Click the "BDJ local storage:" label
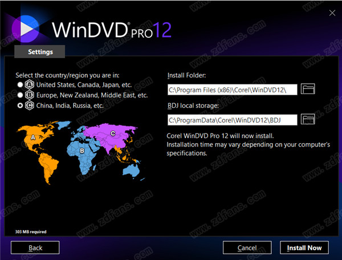The width and height of the screenshot is (342, 260). coord(193,105)
